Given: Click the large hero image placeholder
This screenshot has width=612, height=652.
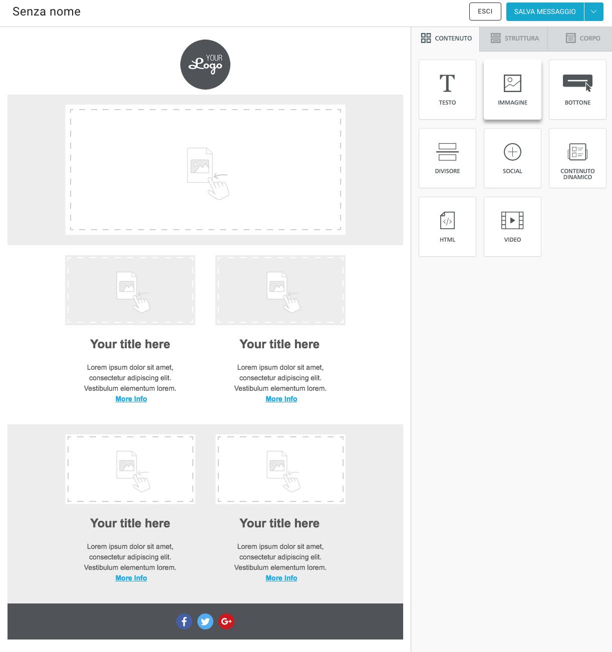Looking at the screenshot, I should pyautogui.click(x=205, y=170).
